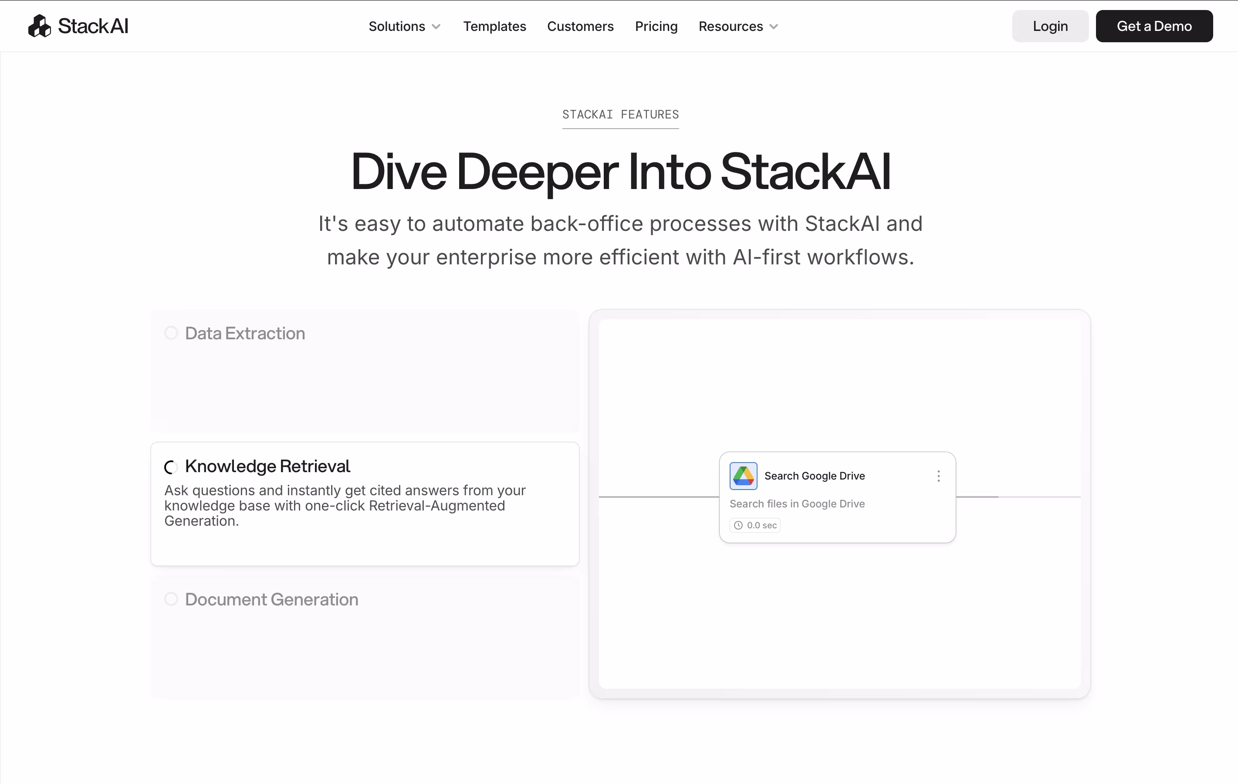
Task: Click the chevron arrow beside Solutions
Action: [x=436, y=27]
